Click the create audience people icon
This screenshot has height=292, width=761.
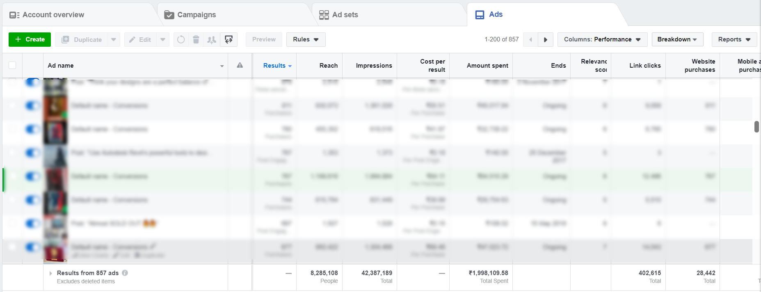tap(212, 39)
